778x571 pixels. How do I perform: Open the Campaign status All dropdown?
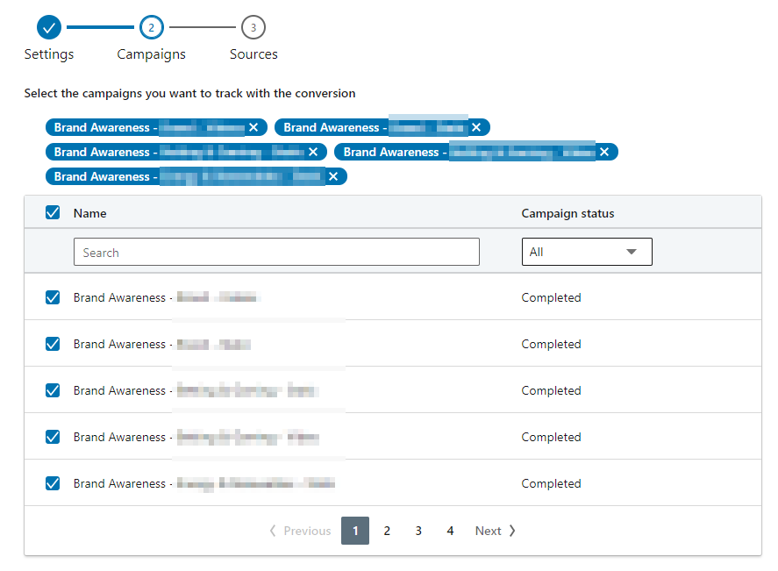click(587, 252)
